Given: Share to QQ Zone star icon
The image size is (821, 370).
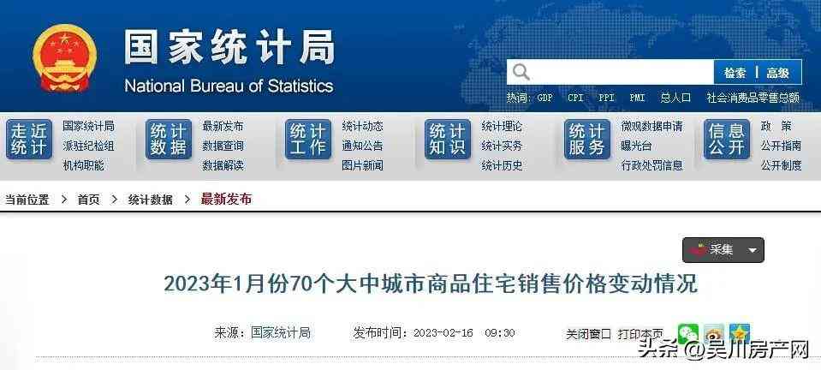Looking at the screenshot, I should pos(739,333).
